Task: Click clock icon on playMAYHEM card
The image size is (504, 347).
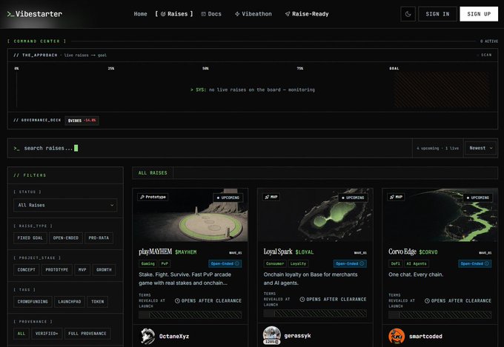Action: [x=177, y=301]
